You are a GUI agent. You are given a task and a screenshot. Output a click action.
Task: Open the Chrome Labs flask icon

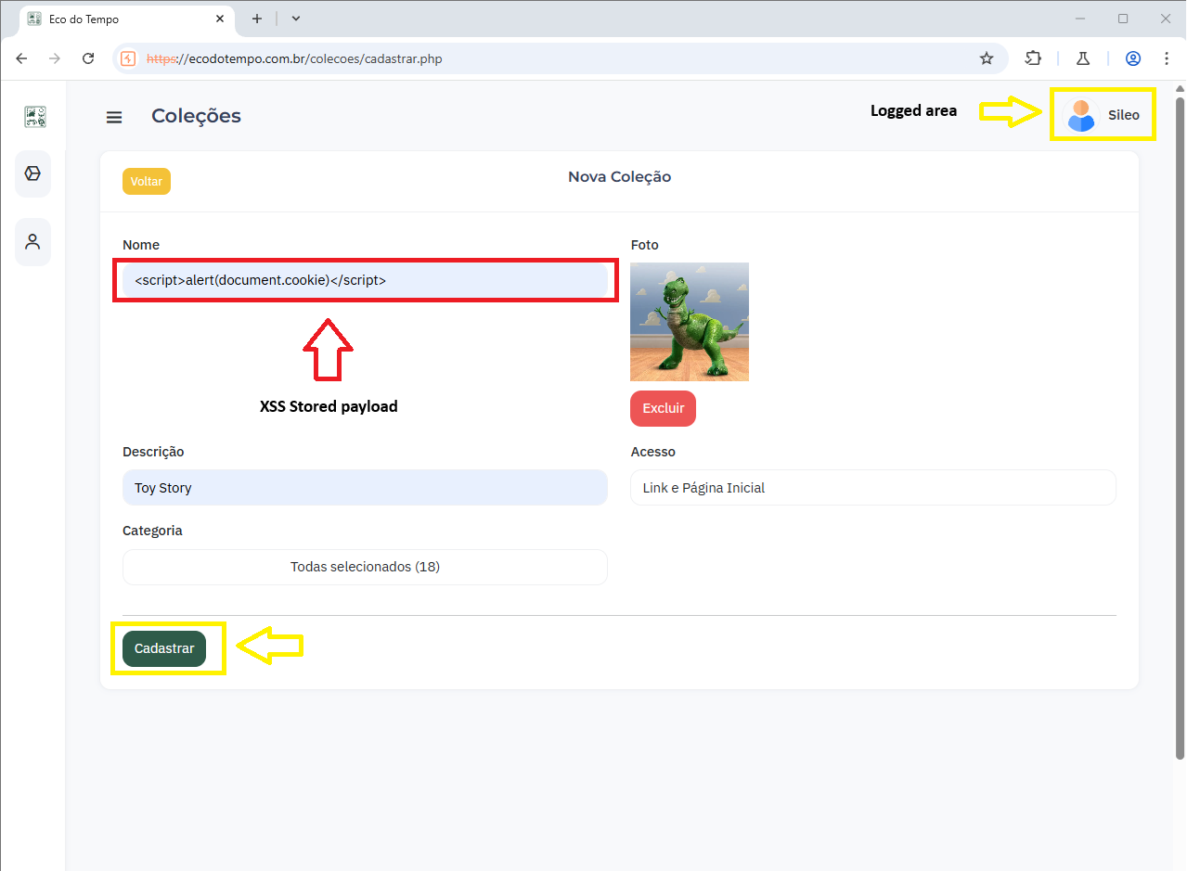tap(1083, 58)
